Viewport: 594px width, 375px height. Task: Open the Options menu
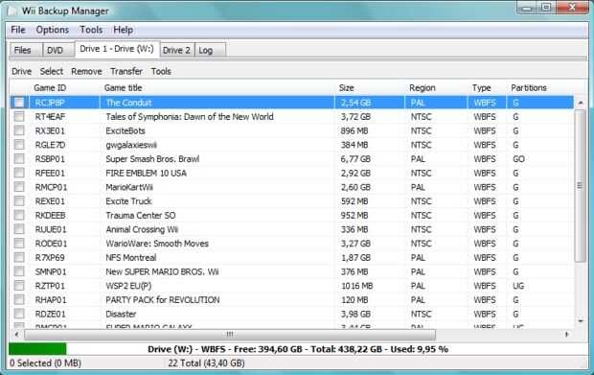click(x=53, y=30)
